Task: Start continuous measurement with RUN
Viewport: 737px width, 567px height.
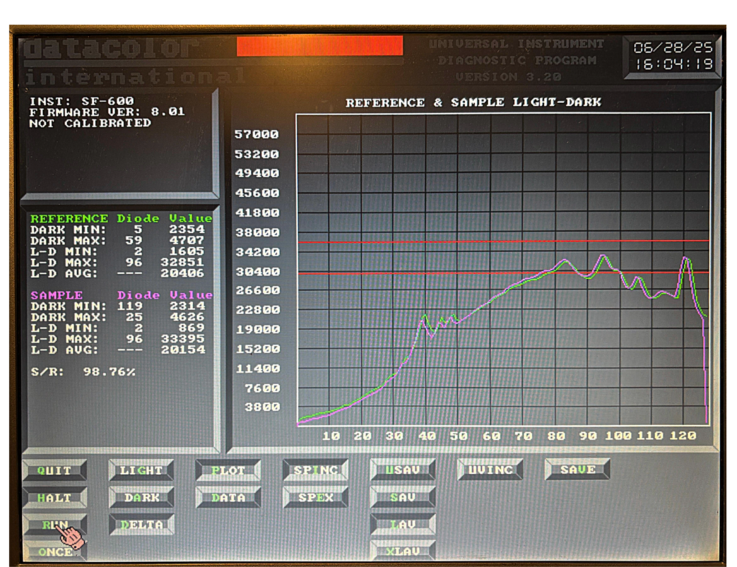Action: 55,525
